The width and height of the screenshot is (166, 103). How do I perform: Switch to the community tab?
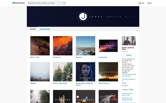coord(45,29)
